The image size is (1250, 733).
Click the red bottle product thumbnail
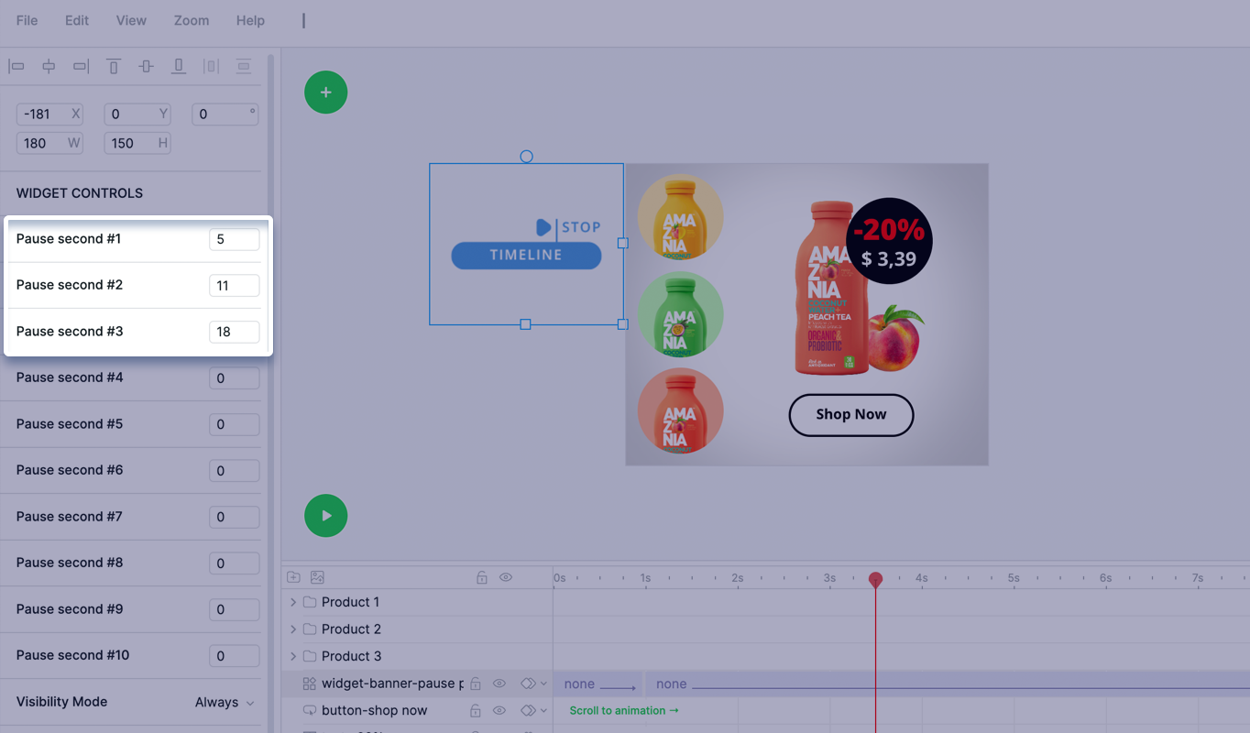[680, 410]
